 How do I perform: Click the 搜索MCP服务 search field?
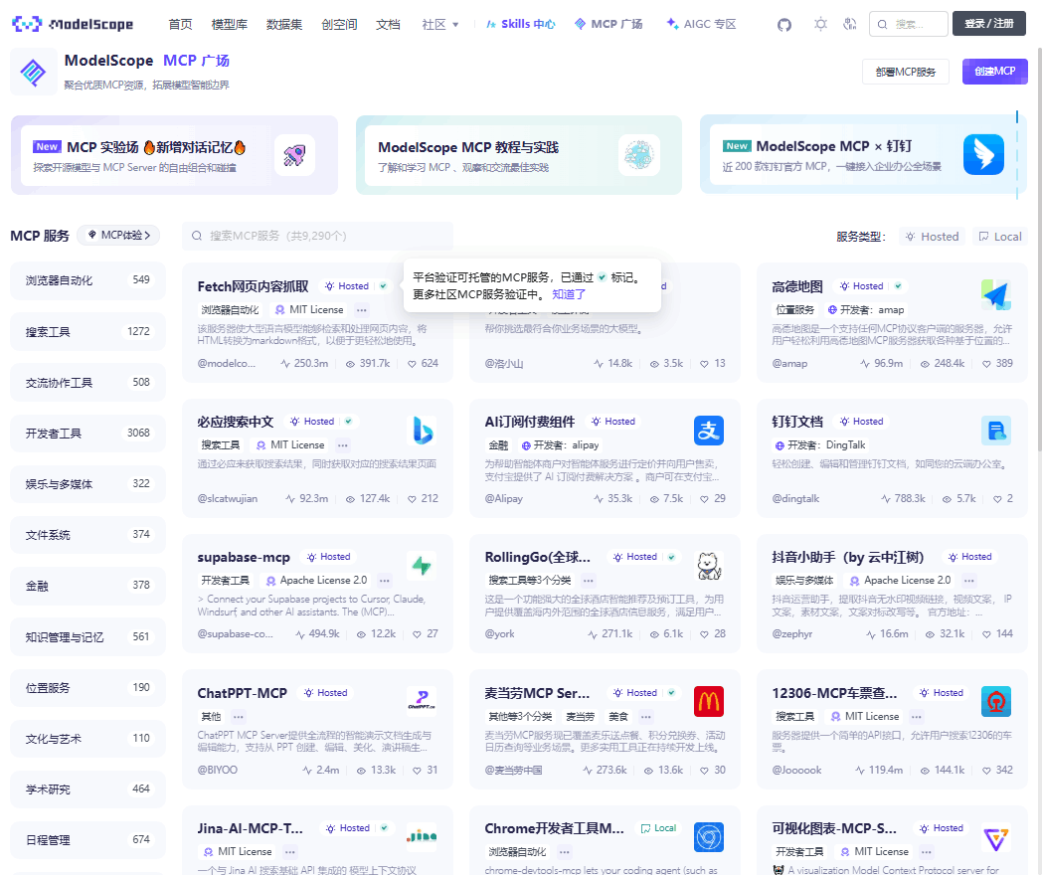click(318, 237)
